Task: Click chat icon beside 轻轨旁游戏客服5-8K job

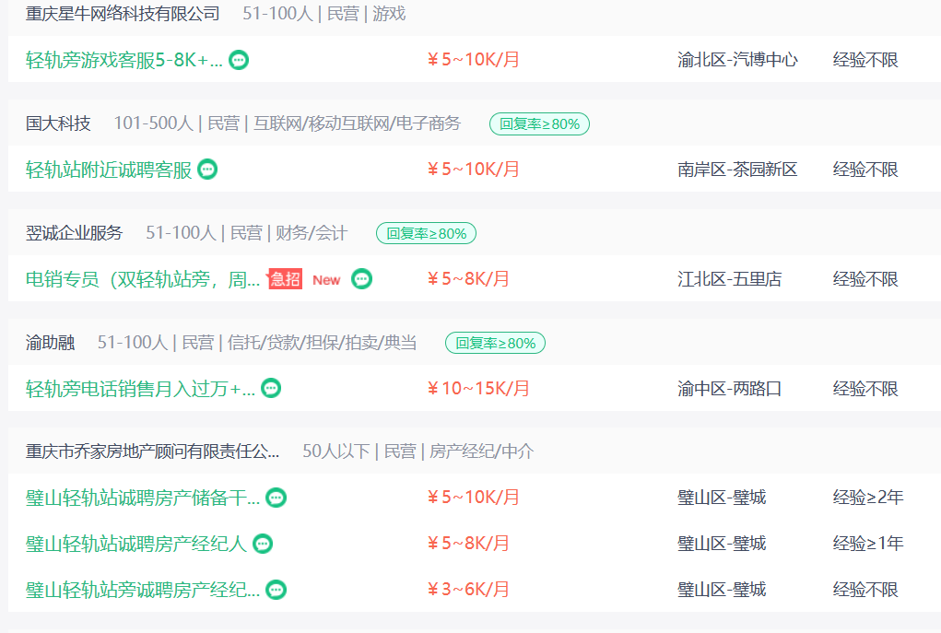Action: [239, 60]
